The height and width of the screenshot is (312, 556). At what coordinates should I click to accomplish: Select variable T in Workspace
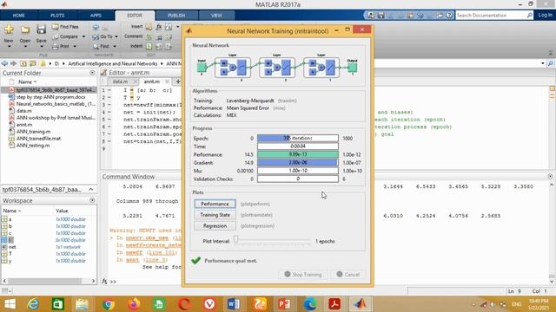coord(10,254)
